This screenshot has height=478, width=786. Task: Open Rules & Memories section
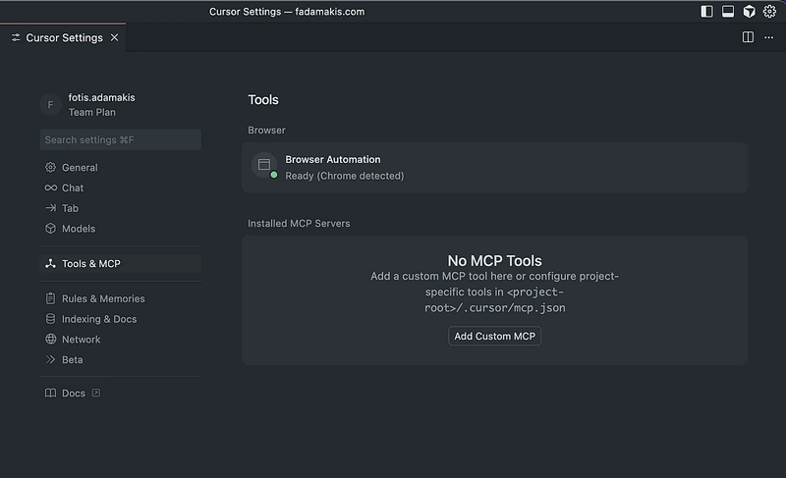click(x=120, y=298)
